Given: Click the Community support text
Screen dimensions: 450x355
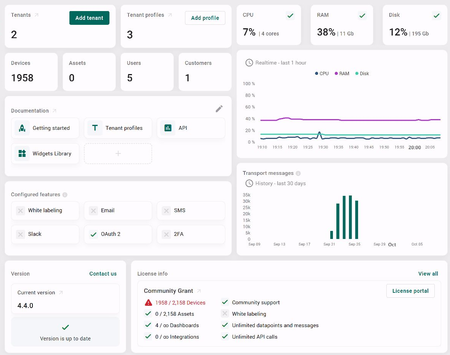Looking at the screenshot, I should coord(256,302).
